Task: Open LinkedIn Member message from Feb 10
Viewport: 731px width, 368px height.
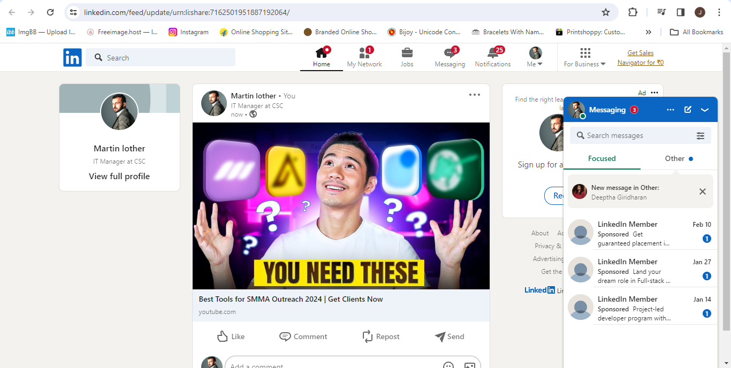Action: [641, 234]
